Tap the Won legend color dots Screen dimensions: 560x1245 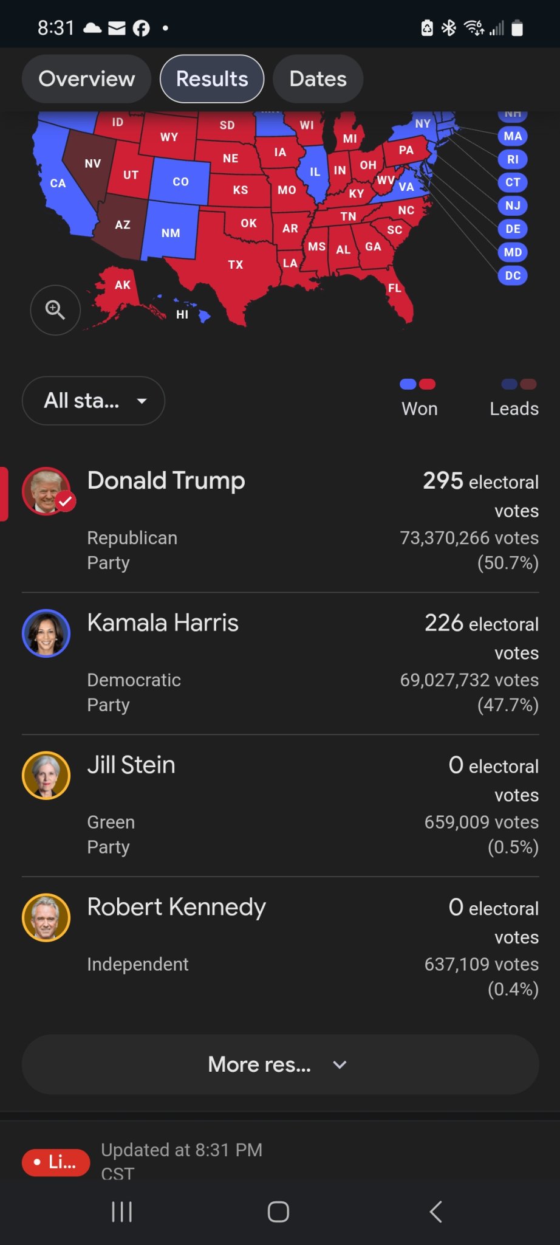click(418, 384)
